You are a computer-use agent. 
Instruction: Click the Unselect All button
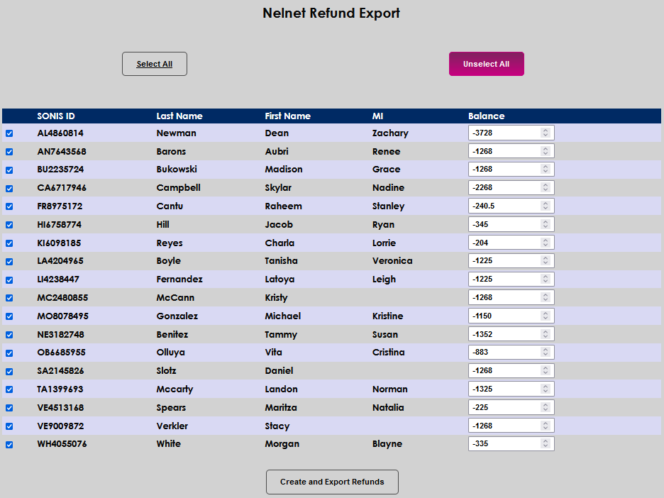pos(486,63)
